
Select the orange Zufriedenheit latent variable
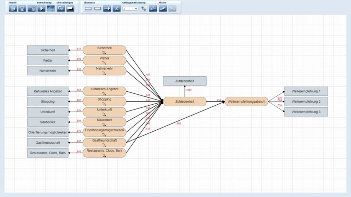185,102
